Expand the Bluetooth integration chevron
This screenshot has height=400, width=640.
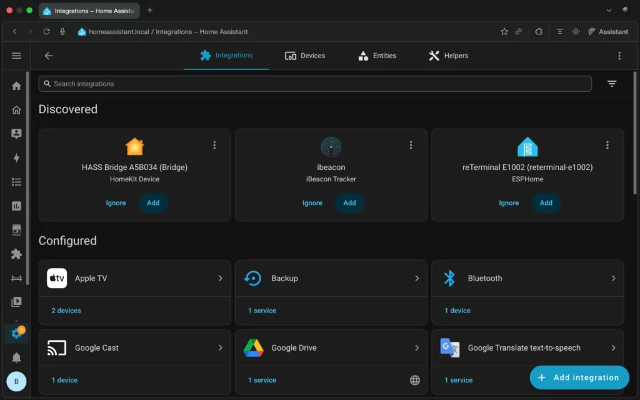(613, 278)
